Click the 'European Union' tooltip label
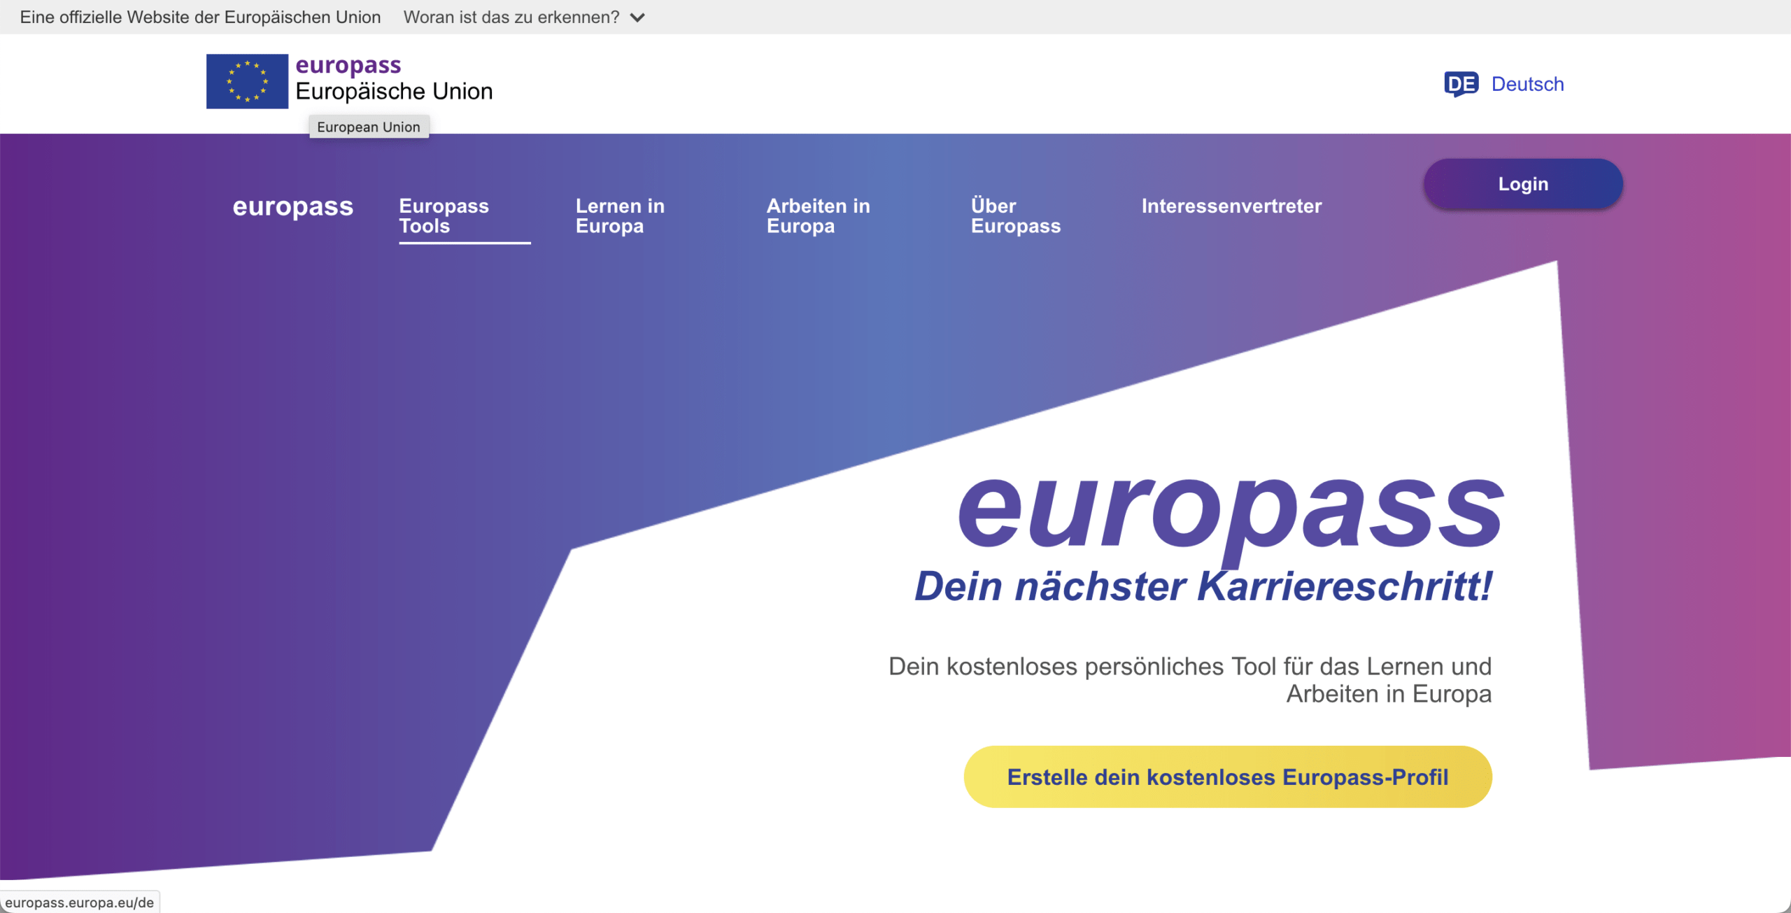The height and width of the screenshot is (913, 1791). (369, 127)
